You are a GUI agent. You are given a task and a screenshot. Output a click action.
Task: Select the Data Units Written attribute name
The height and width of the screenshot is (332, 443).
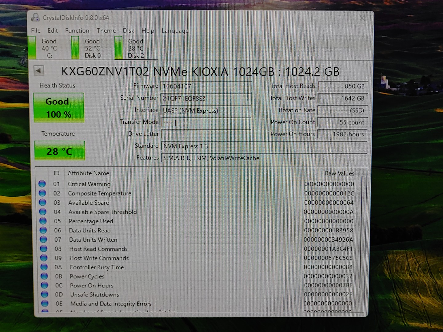pyautogui.click(x=93, y=239)
